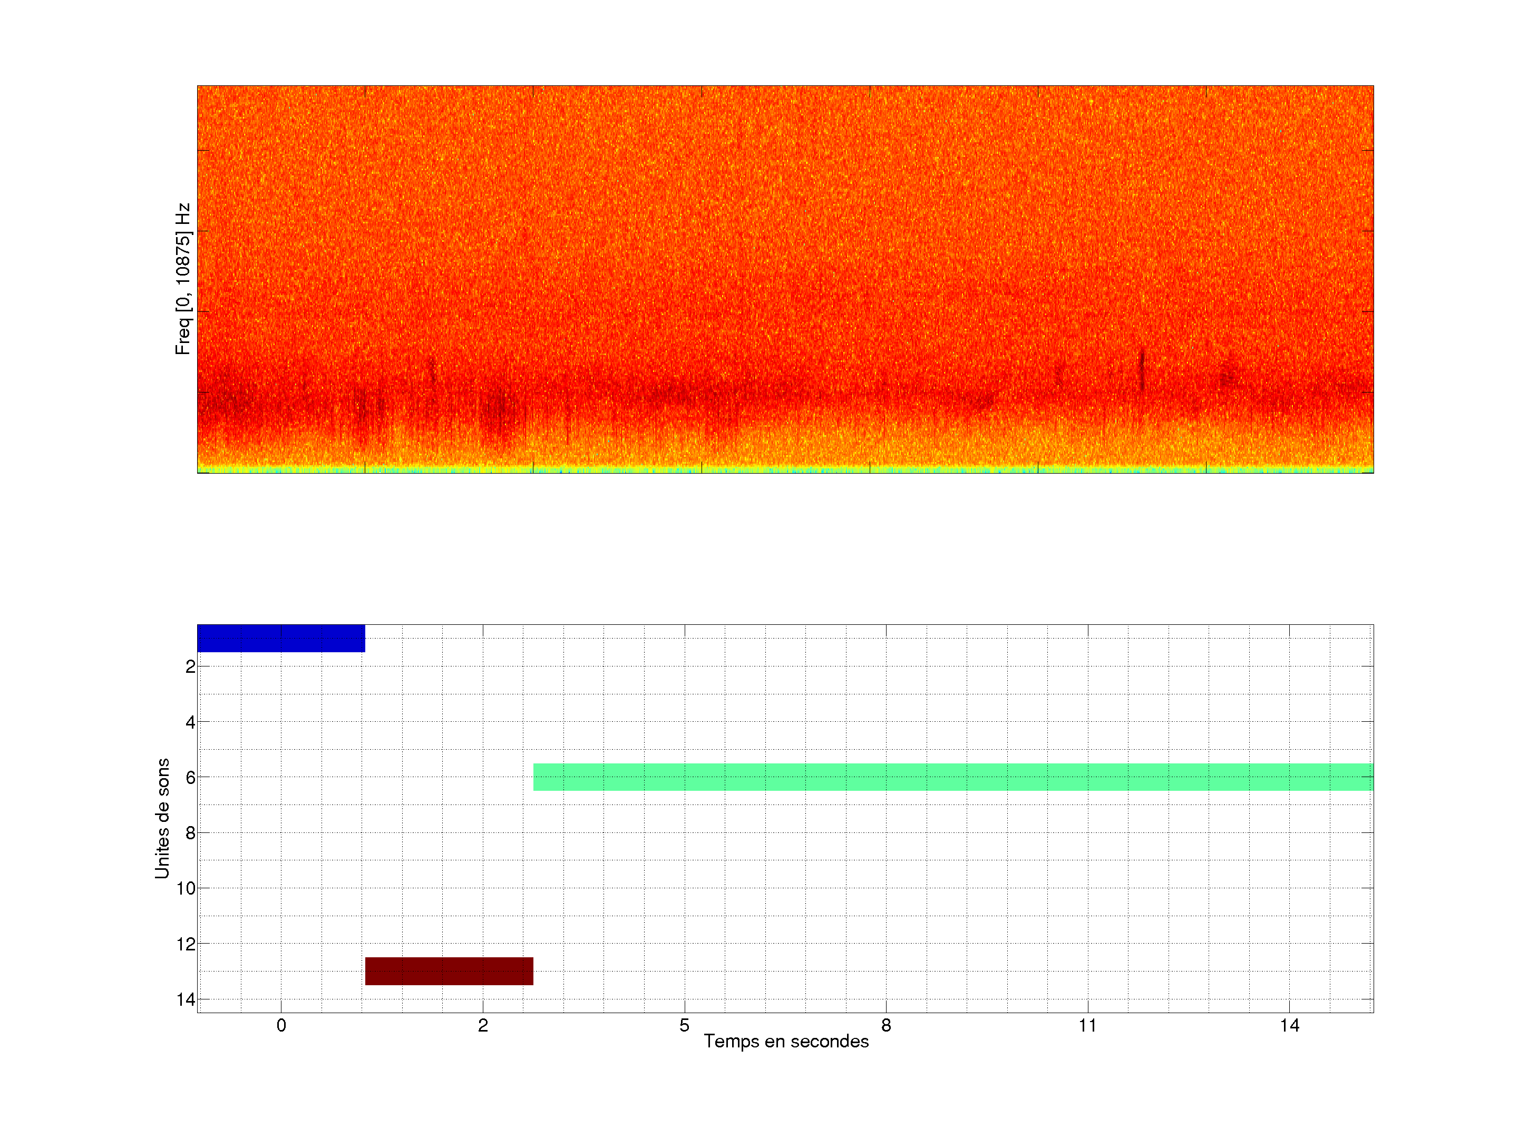Viewport: 1518px width, 1138px height.
Task: Click y-axis tick label 4
Action: [x=190, y=722]
